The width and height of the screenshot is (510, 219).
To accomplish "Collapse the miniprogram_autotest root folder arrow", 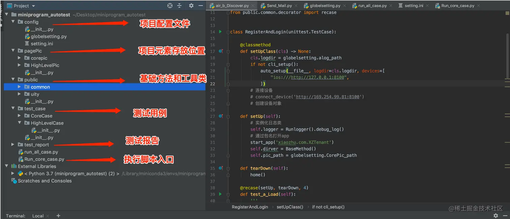I will 7,15.
